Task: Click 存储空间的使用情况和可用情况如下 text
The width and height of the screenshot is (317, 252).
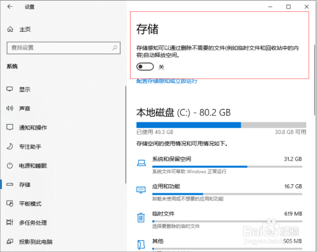Action: [182, 144]
